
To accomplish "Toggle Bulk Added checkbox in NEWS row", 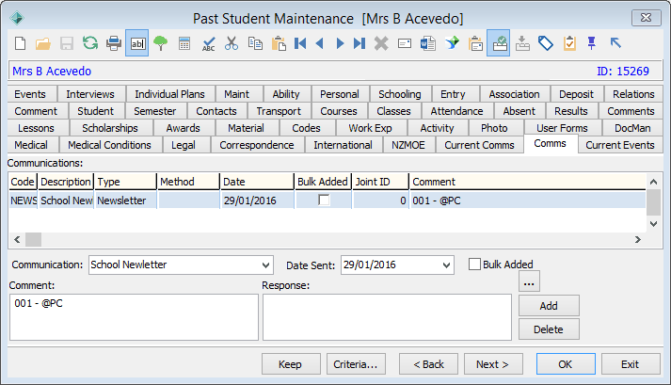I will pos(324,200).
